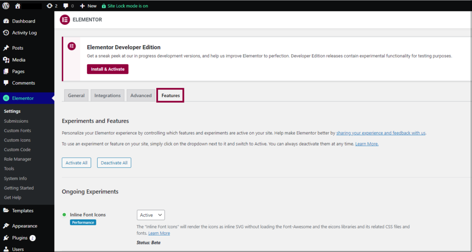
Task: Click the Elementor sidebar logo icon
Action: [x=6, y=98]
